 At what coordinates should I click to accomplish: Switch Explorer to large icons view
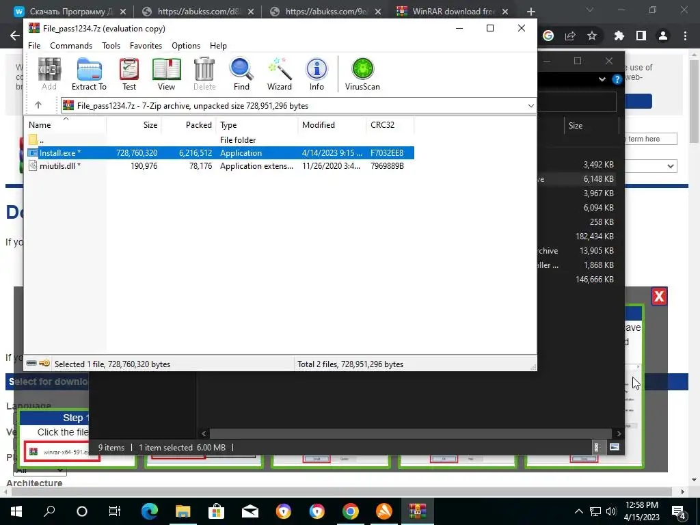615,447
